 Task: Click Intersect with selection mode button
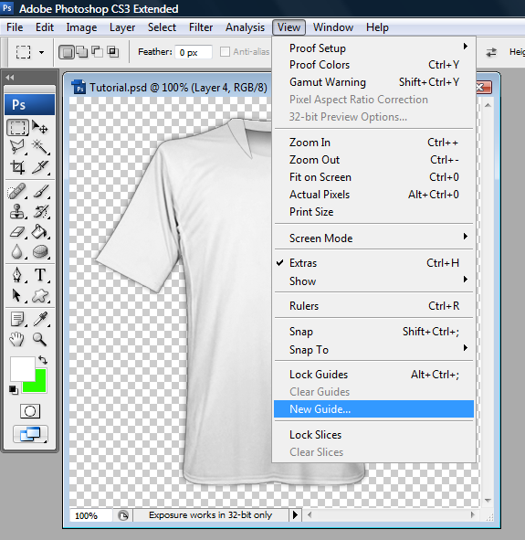(112, 52)
